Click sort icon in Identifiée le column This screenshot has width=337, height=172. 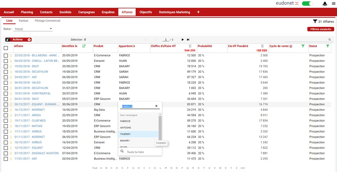coord(84,46)
